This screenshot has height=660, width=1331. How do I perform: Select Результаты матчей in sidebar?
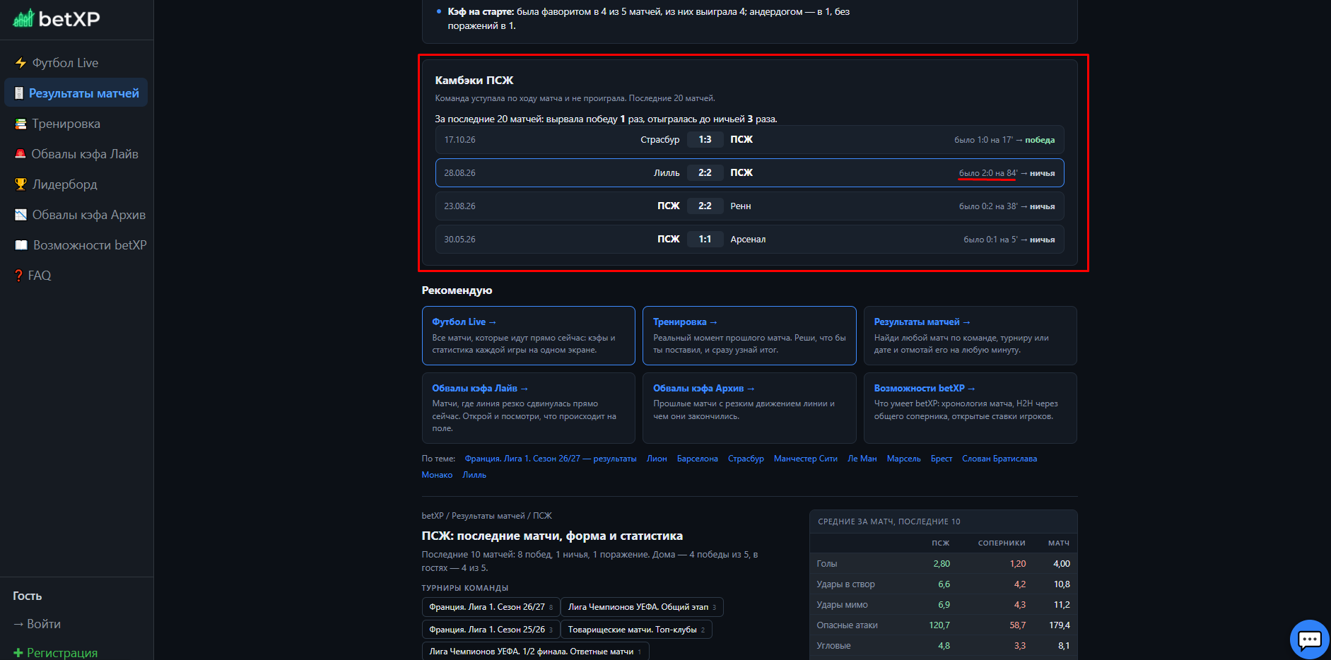pos(76,93)
